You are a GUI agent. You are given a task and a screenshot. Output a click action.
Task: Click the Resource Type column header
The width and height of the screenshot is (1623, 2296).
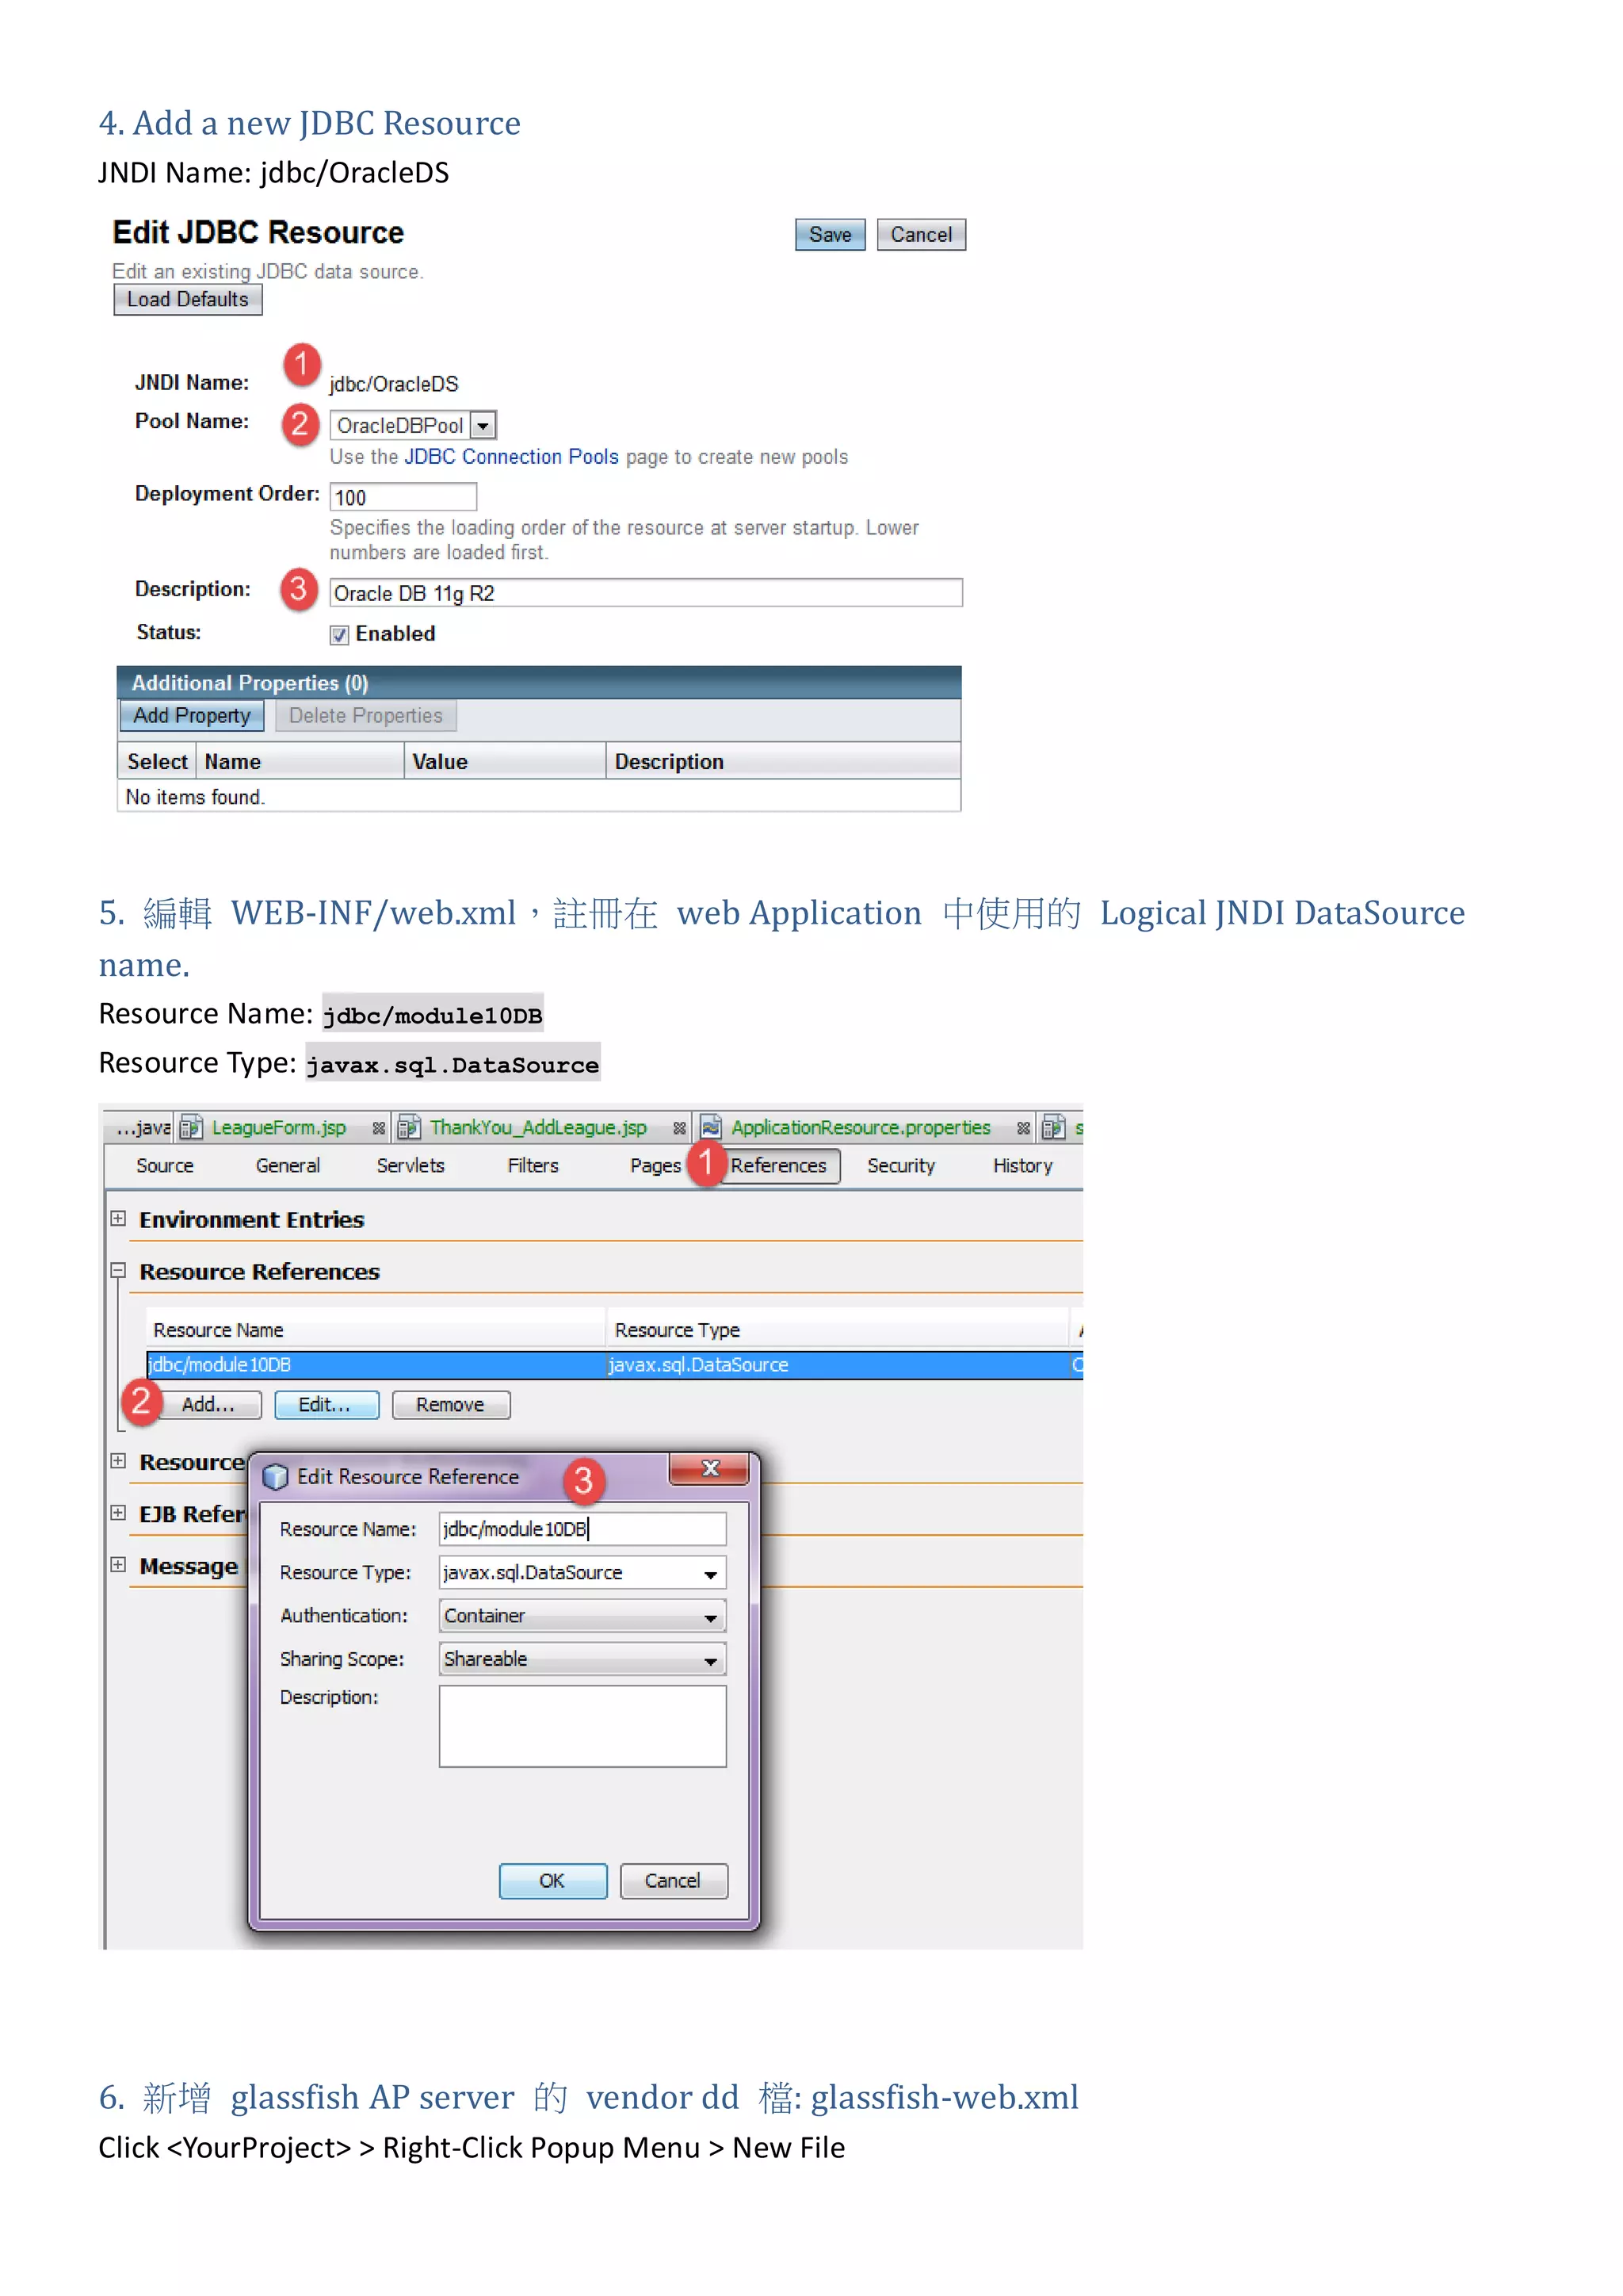pyautogui.click(x=837, y=1330)
